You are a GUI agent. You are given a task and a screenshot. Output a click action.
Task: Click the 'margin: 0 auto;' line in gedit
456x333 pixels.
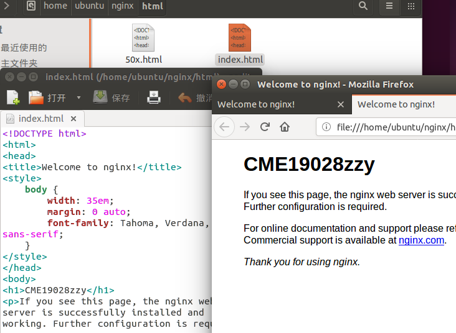click(88, 212)
